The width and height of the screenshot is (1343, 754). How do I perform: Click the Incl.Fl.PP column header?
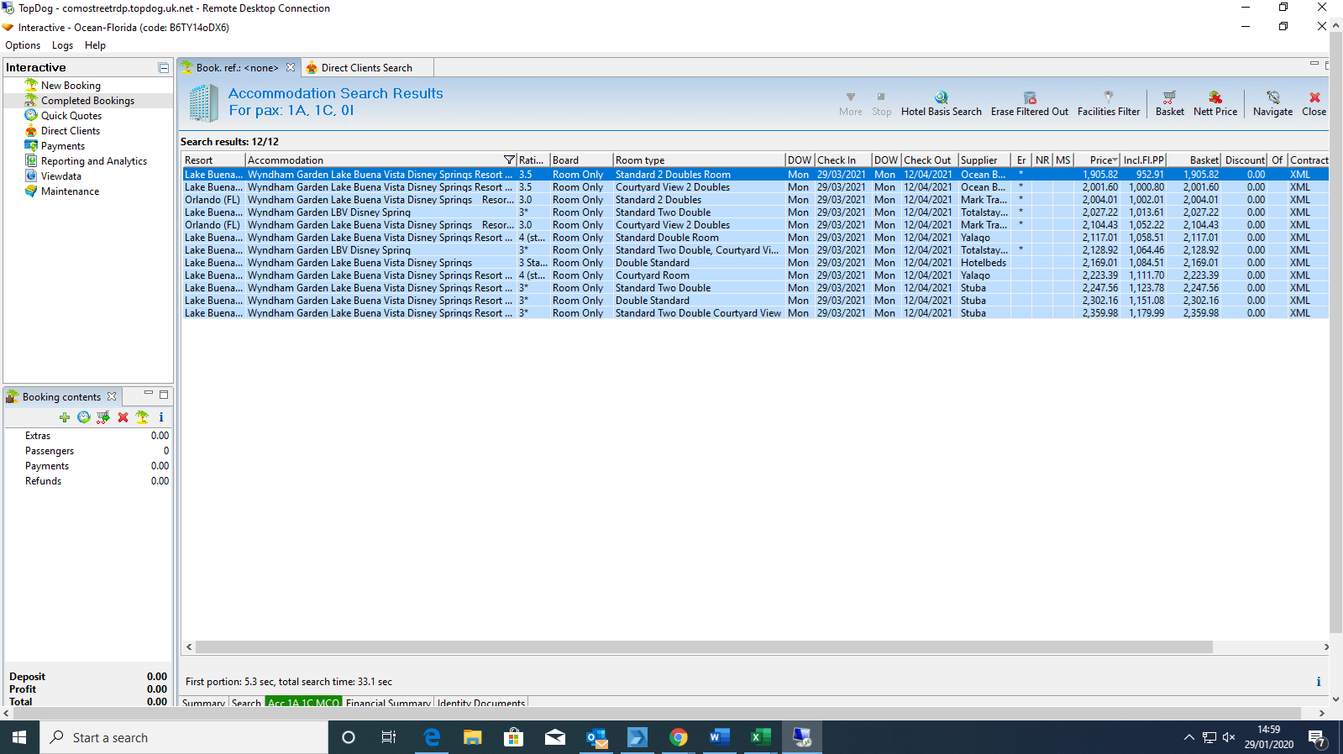1144,160
